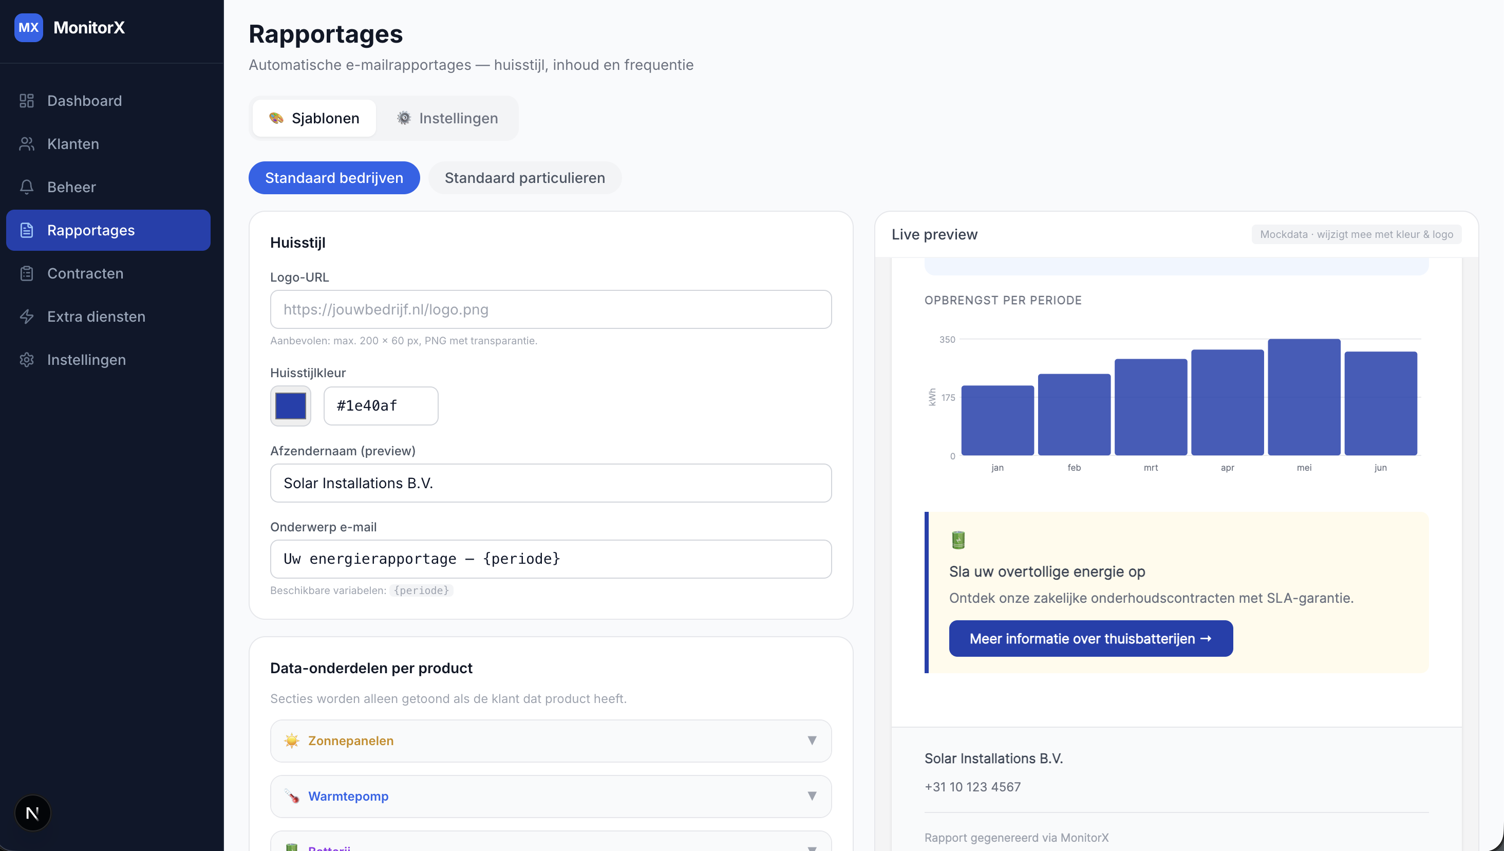
Task: Click the 'Data-onderdelen per product' heading
Action: click(x=371, y=668)
